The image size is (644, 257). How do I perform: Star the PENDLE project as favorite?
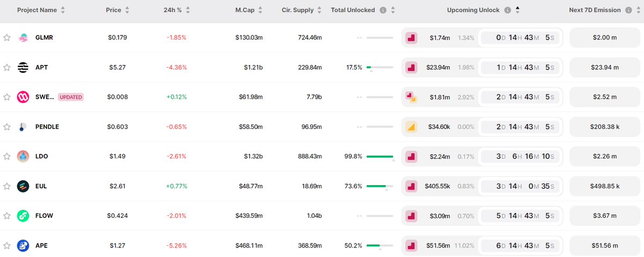coord(7,127)
